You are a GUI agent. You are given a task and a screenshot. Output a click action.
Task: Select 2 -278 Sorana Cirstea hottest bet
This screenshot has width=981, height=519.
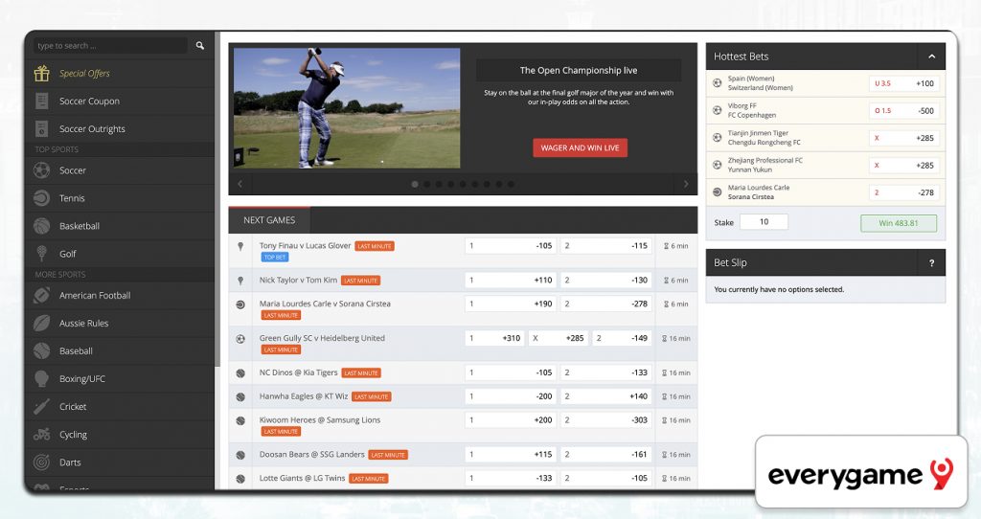pos(904,192)
